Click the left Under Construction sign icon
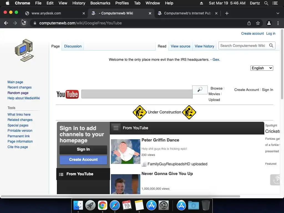This screenshot has height=213, width=284. pyautogui.click(x=140, y=112)
